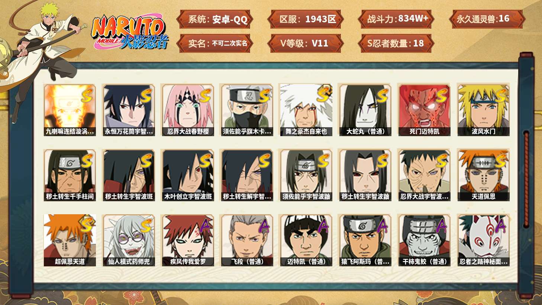Click the 舞之豪杰自来也 portrait
542x305 pixels.
306,110
